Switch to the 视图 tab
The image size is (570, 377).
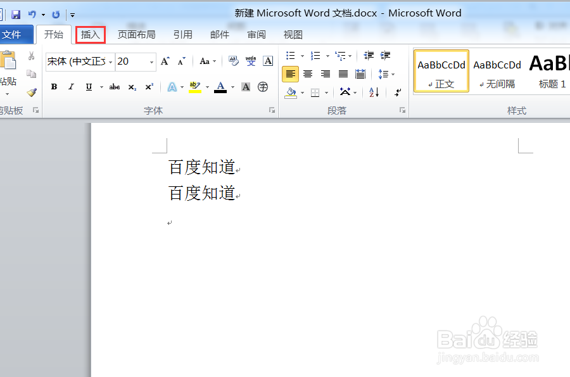[293, 35]
